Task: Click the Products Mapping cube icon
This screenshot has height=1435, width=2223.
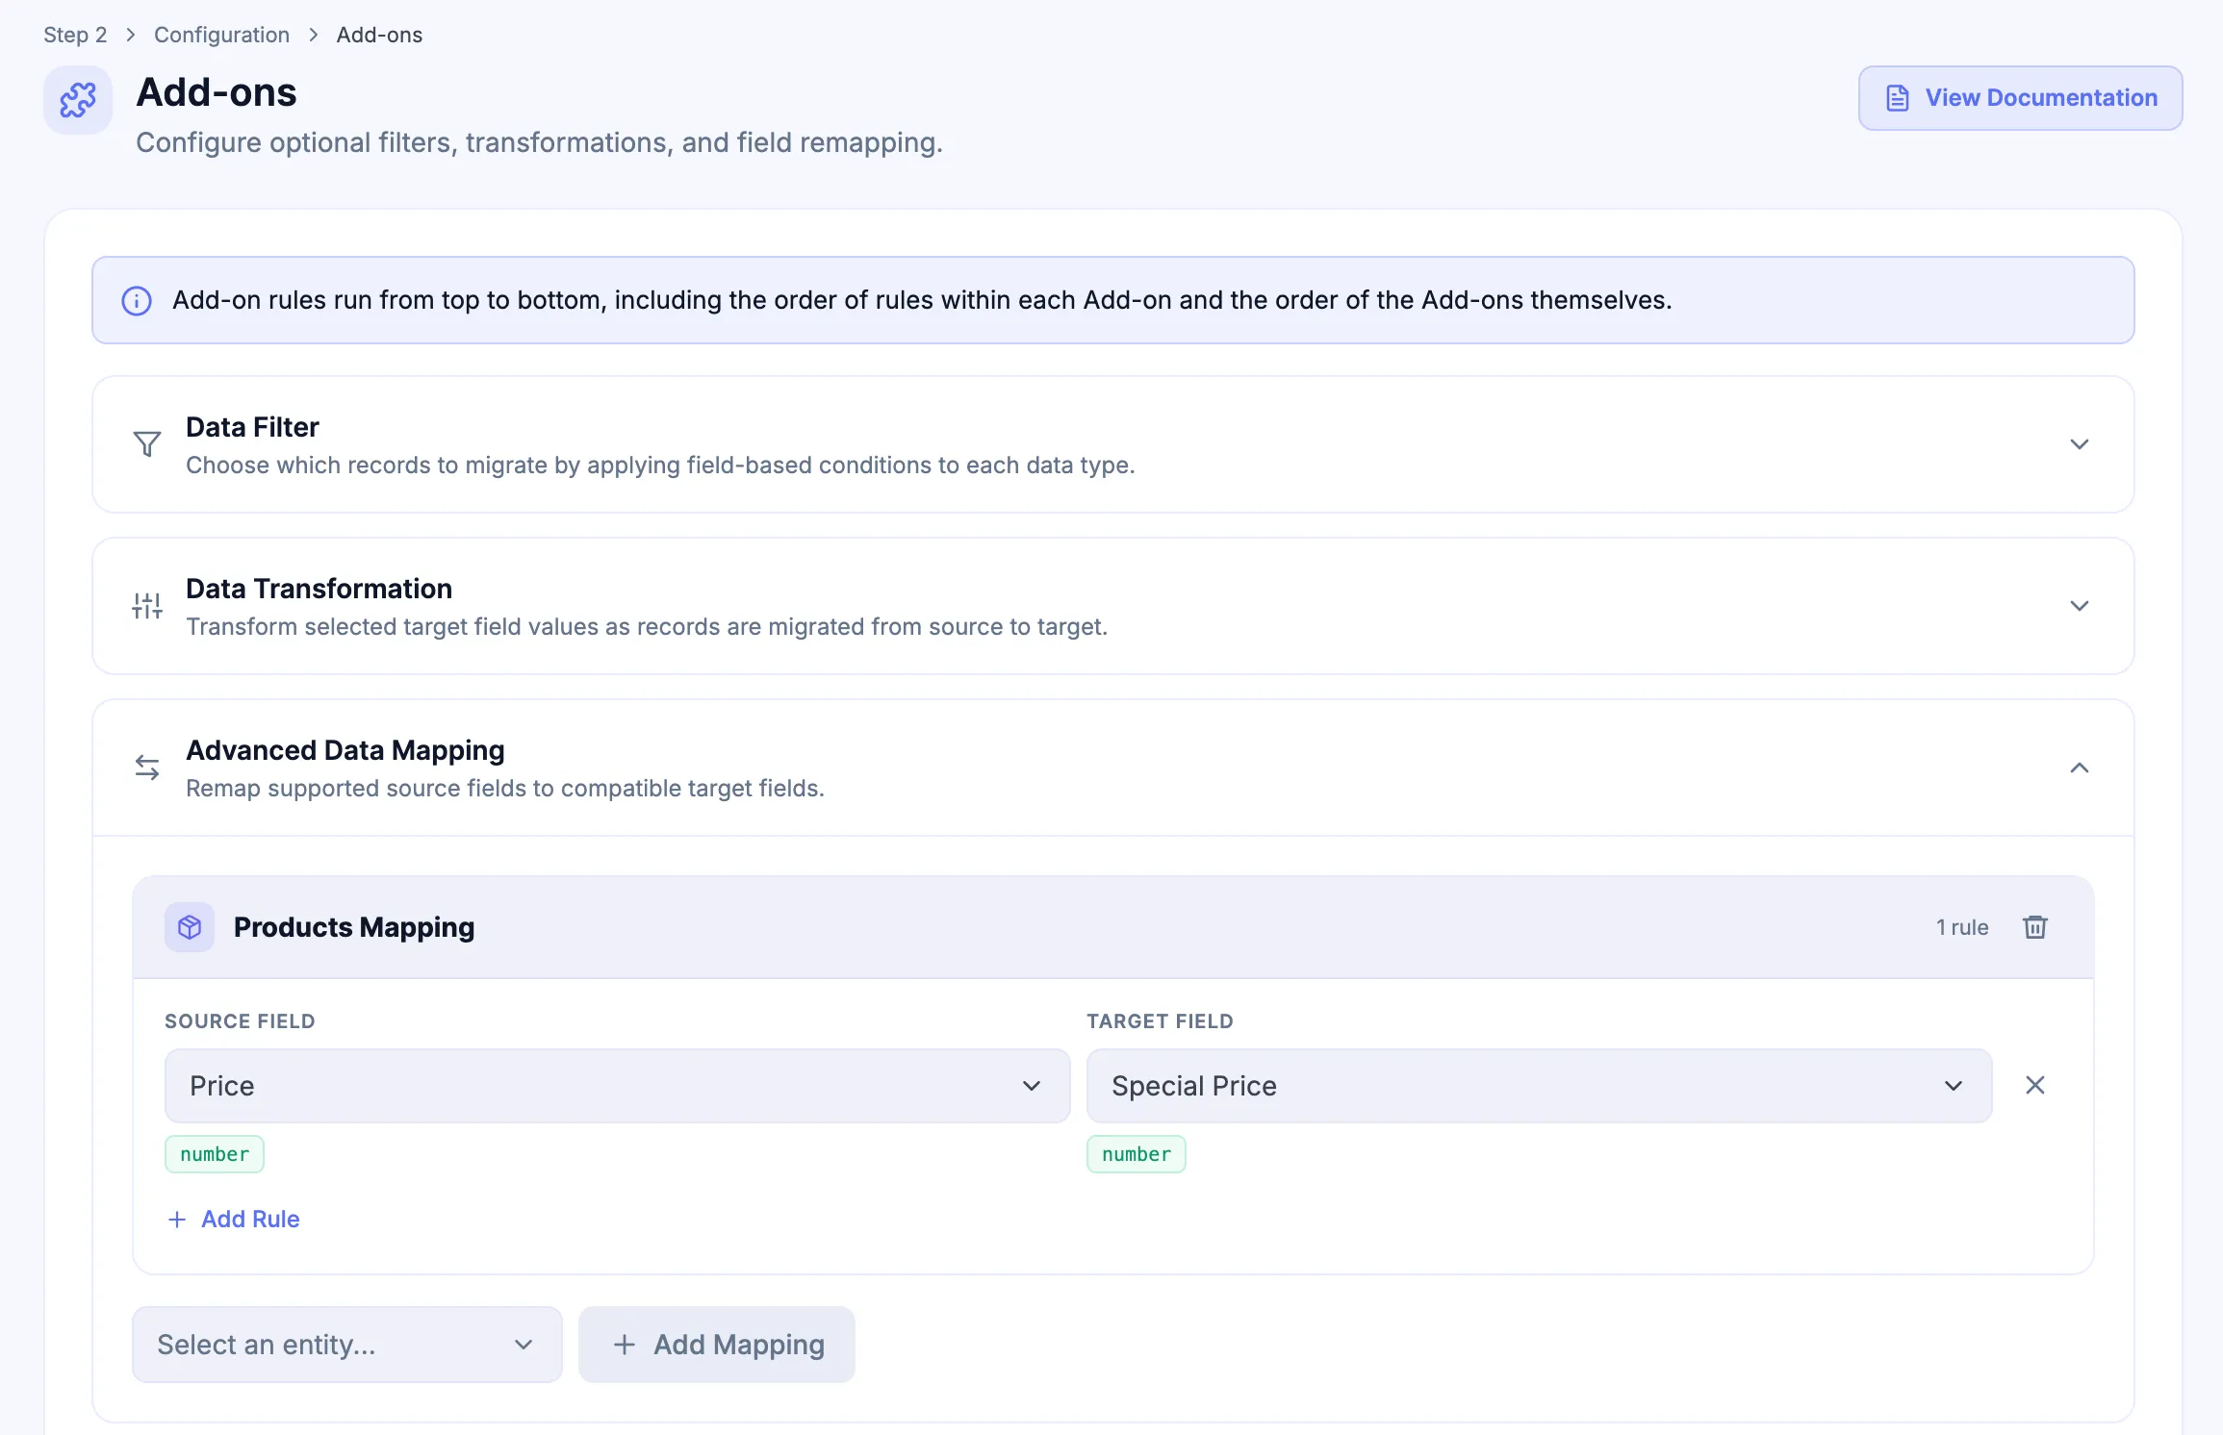Action: 190,927
